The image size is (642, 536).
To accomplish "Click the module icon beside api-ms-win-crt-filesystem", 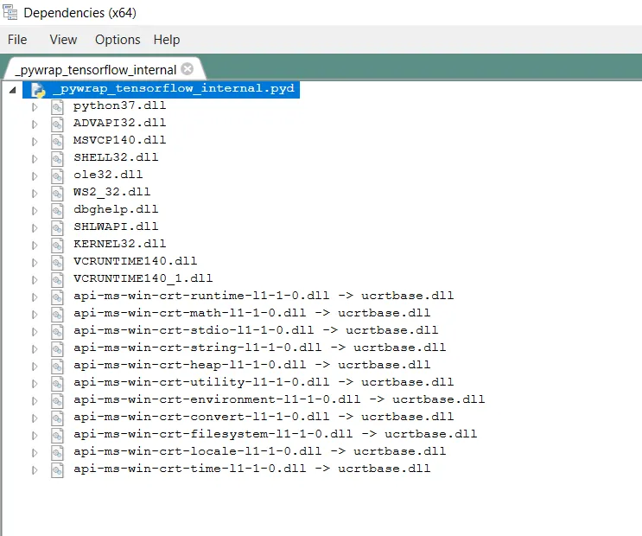I will [57, 435].
